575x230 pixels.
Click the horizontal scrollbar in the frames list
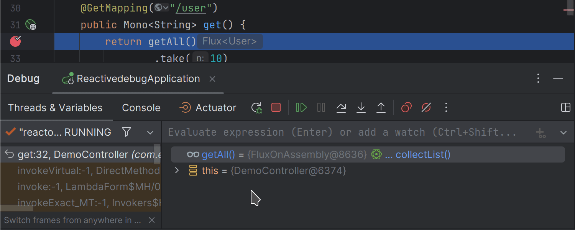[x=16, y=208]
